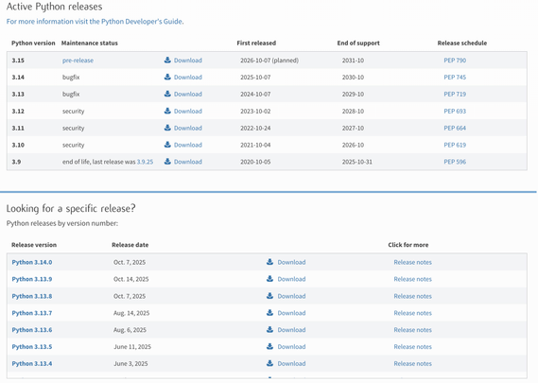The image size is (538, 383).
Task: Open the Python 3.13.9 release page
Action: coord(32,279)
